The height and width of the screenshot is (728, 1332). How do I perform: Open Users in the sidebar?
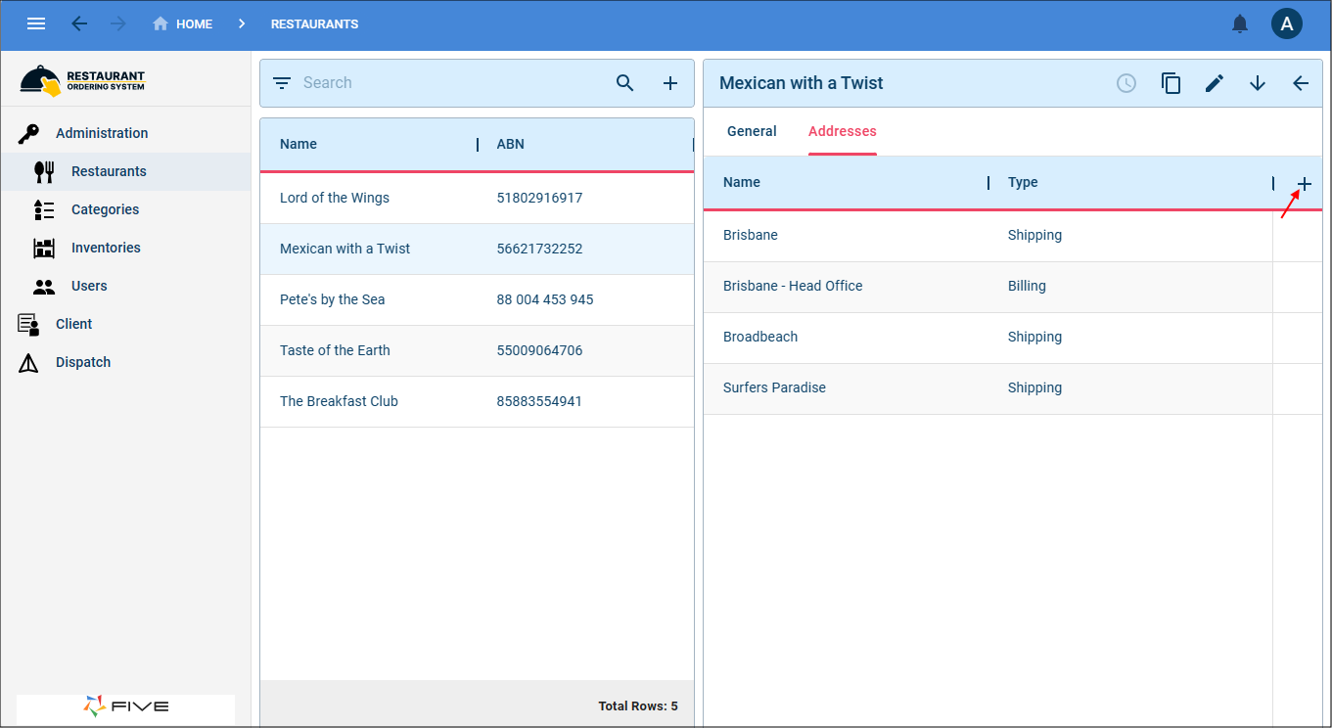125,286
